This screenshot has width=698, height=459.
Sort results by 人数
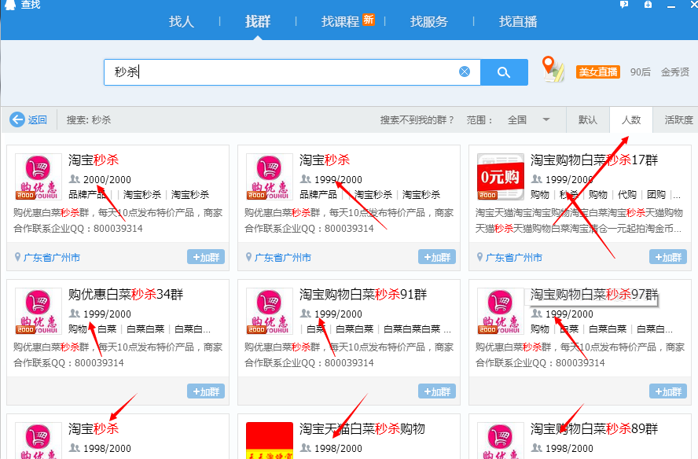click(x=630, y=119)
